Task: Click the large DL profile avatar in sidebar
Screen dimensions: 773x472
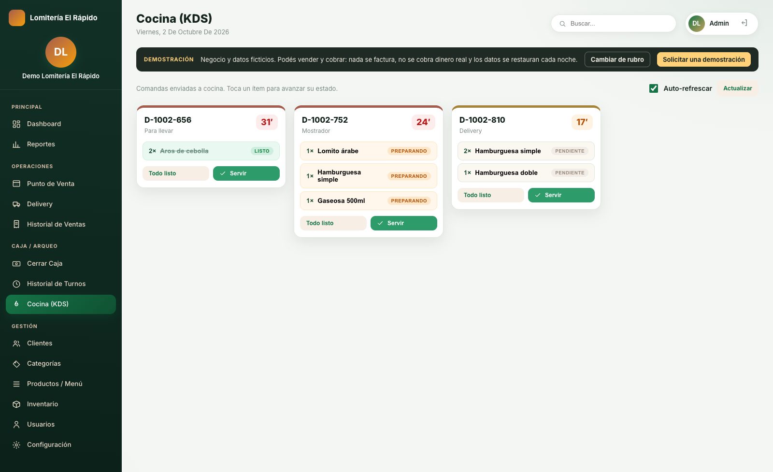Action: [61, 52]
